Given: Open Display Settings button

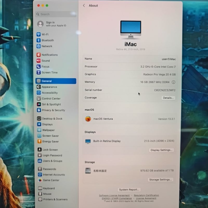Looking at the screenshot, I should click(x=161, y=150).
